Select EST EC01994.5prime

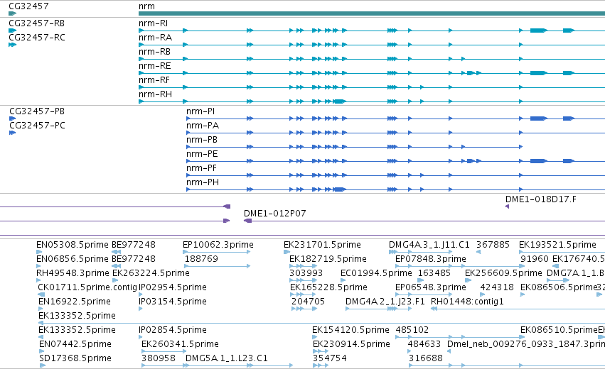click(x=376, y=273)
